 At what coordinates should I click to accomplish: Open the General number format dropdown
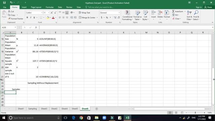point(119,13)
